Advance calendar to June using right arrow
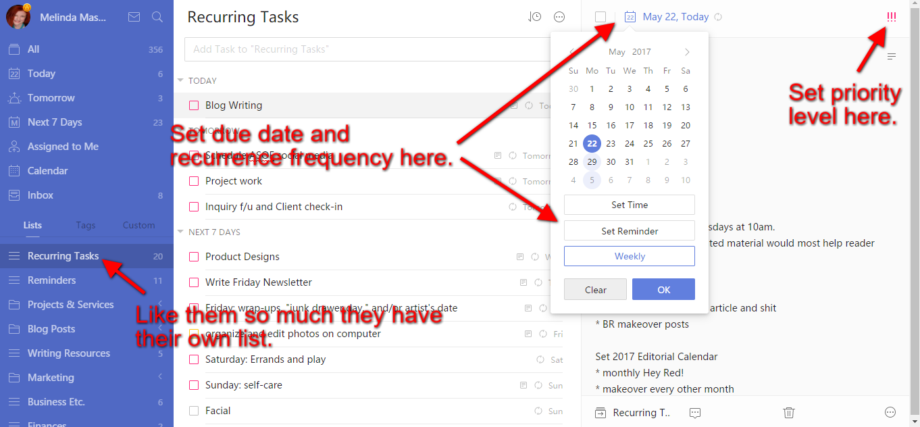Screen dimensions: 920x427 pos(687,51)
